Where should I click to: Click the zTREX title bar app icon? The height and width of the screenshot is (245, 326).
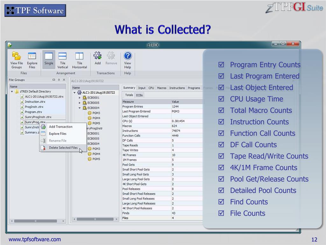click(10, 45)
